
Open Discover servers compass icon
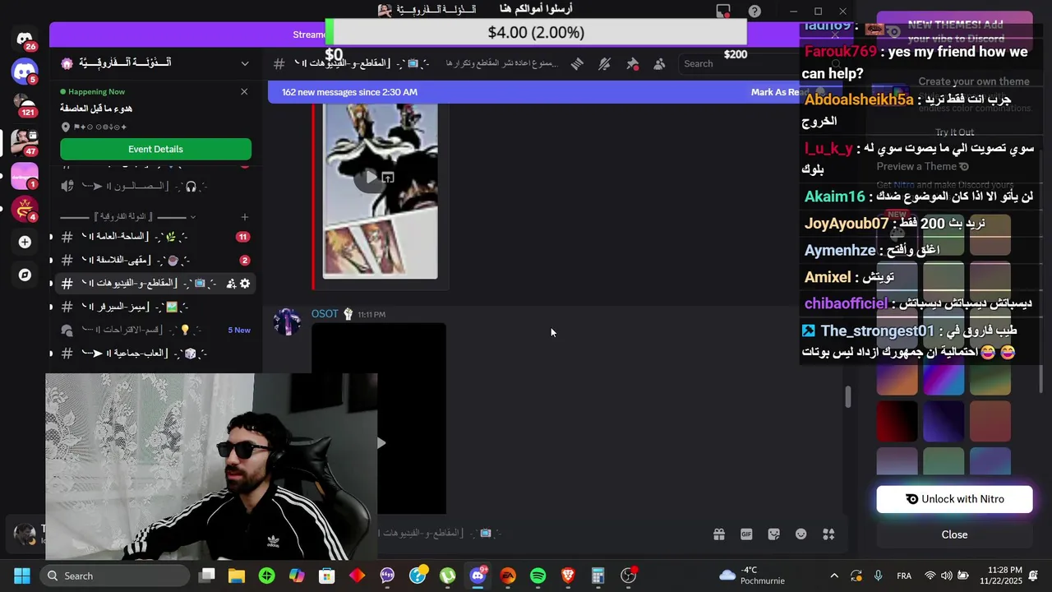[25, 275]
